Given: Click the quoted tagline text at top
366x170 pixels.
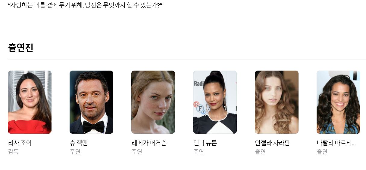Looking at the screenshot, I should point(85,5).
